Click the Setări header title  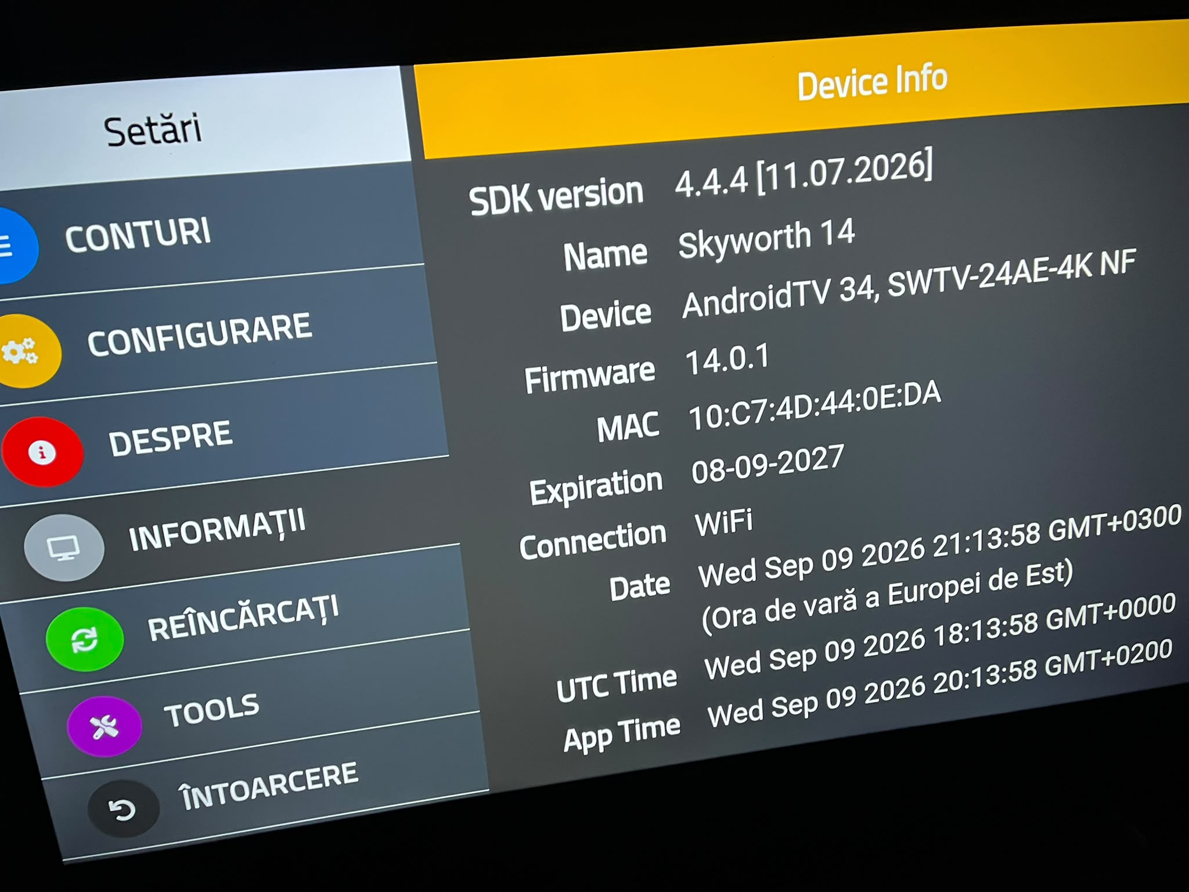pyautogui.click(x=153, y=130)
